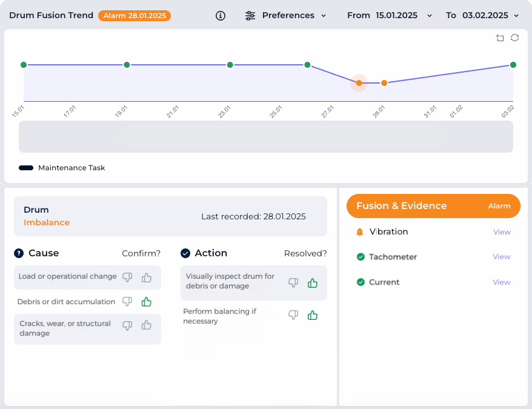Click the Vibration evidence label
The height and width of the screenshot is (409, 532).
point(389,232)
